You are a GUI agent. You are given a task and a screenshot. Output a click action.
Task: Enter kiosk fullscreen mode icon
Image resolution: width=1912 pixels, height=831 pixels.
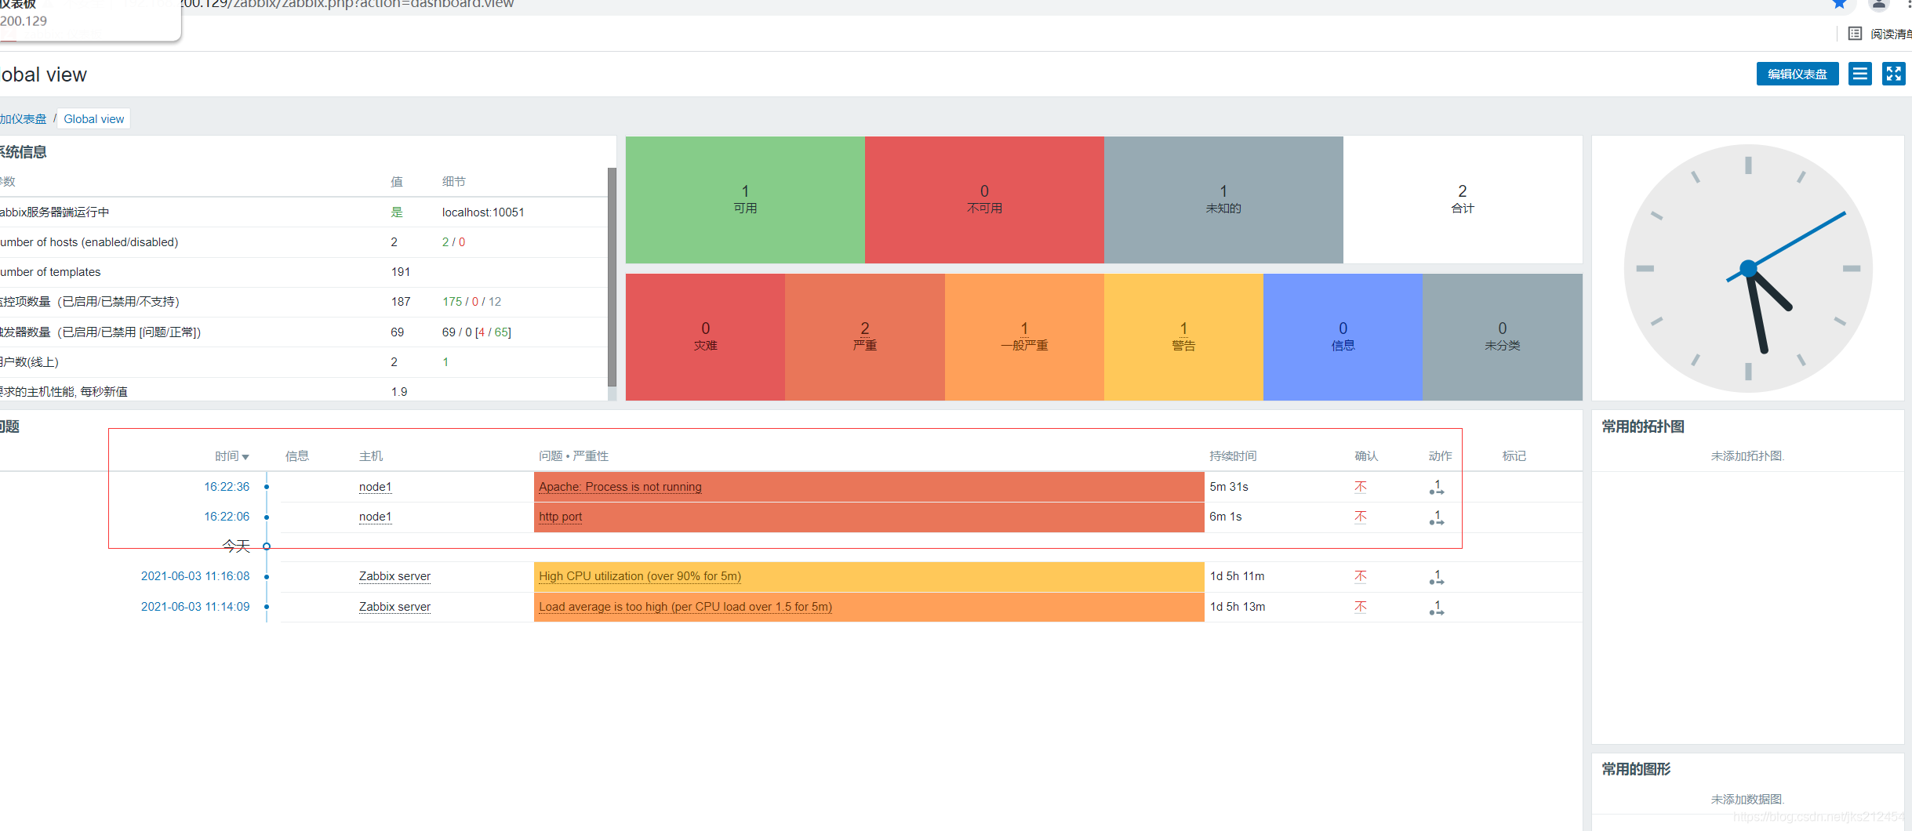point(1893,74)
